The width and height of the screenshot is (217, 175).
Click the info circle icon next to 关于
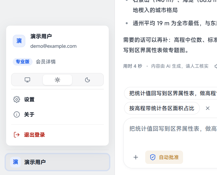17,114
